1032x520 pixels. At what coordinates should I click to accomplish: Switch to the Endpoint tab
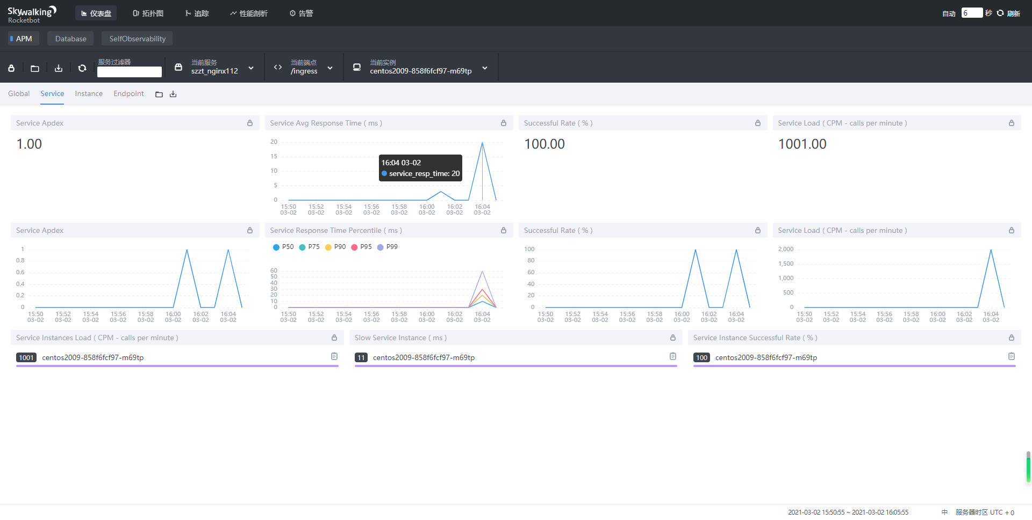pyautogui.click(x=128, y=93)
